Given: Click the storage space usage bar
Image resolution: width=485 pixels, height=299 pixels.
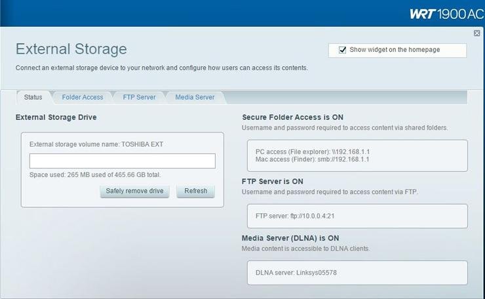Looking at the screenshot, I should pyautogui.click(x=123, y=161).
